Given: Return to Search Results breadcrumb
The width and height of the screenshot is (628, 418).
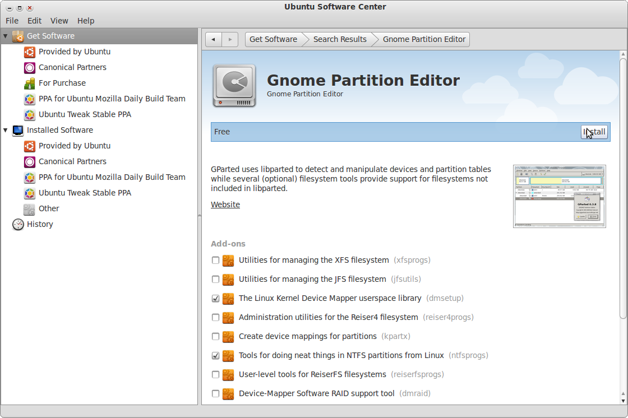Looking at the screenshot, I should click(x=340, y=39).
